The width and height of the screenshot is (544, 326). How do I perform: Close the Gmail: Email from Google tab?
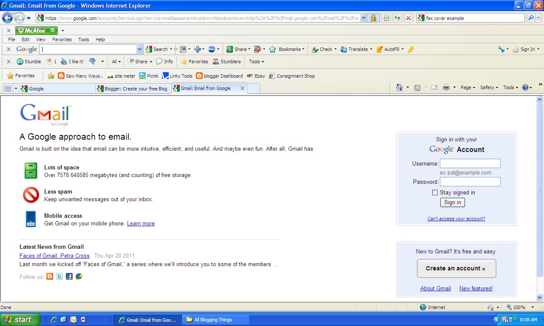pos(242,88)
